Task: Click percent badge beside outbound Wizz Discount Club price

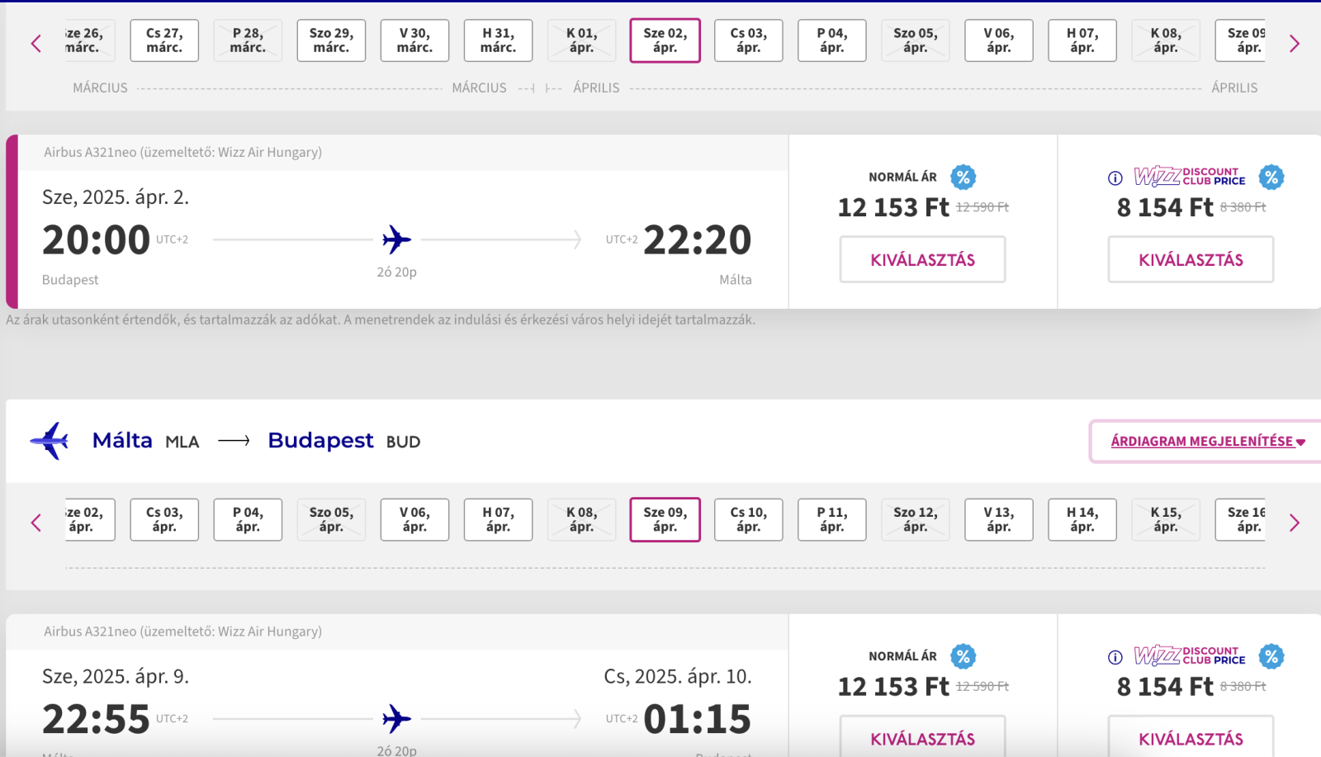Action: [1271, 177]
